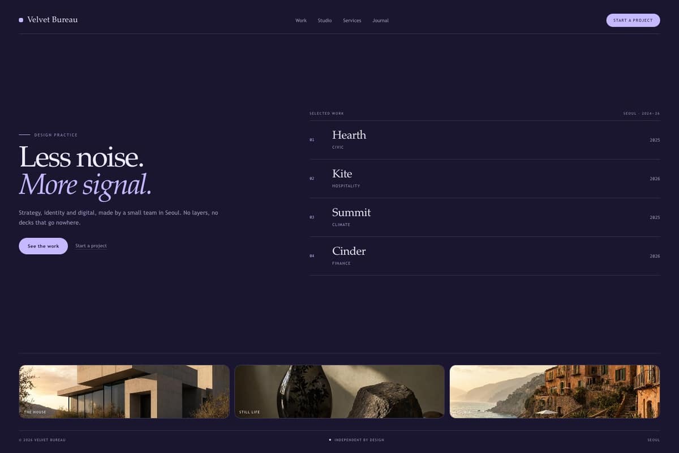Click the Velvet Bureau wordmark text
Screen dimensions: 679x453
53,20
